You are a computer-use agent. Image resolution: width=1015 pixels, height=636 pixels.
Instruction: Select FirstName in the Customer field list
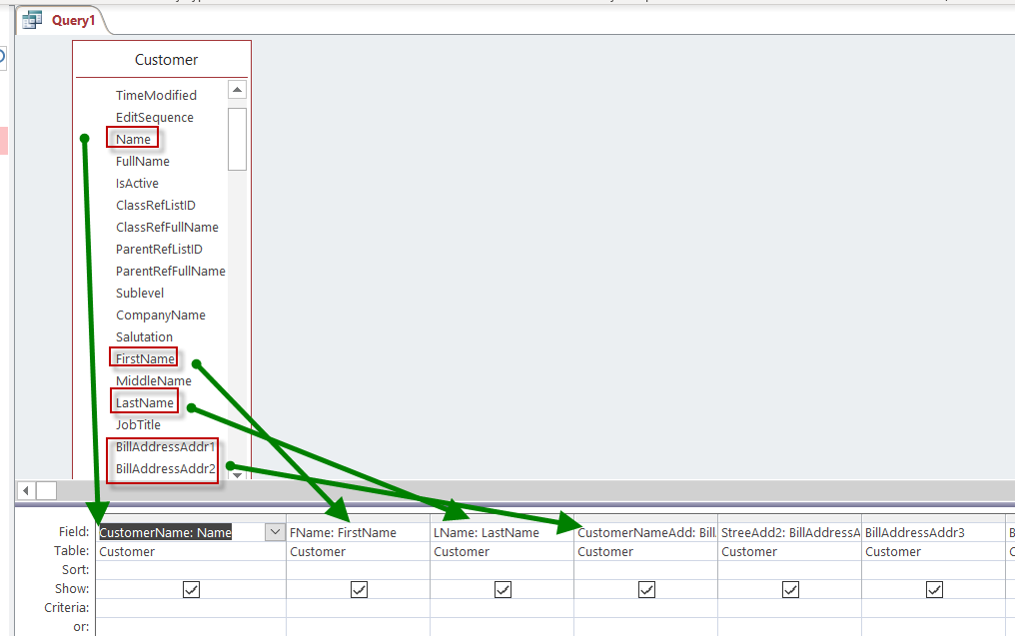[x=145, y=358]
